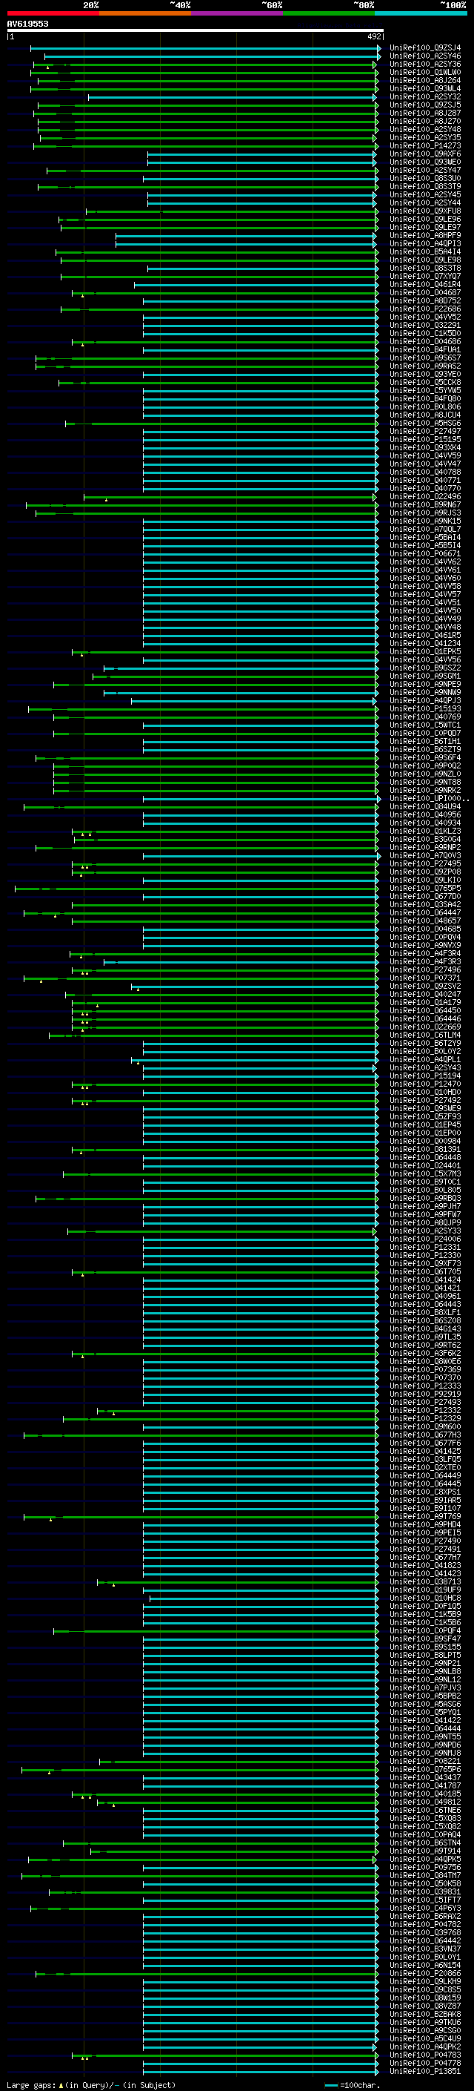Select label UniRef100_Q93WE0
Image resolution: width=474 pixels, height=2091 pixels.
click(x=424, y=162)
